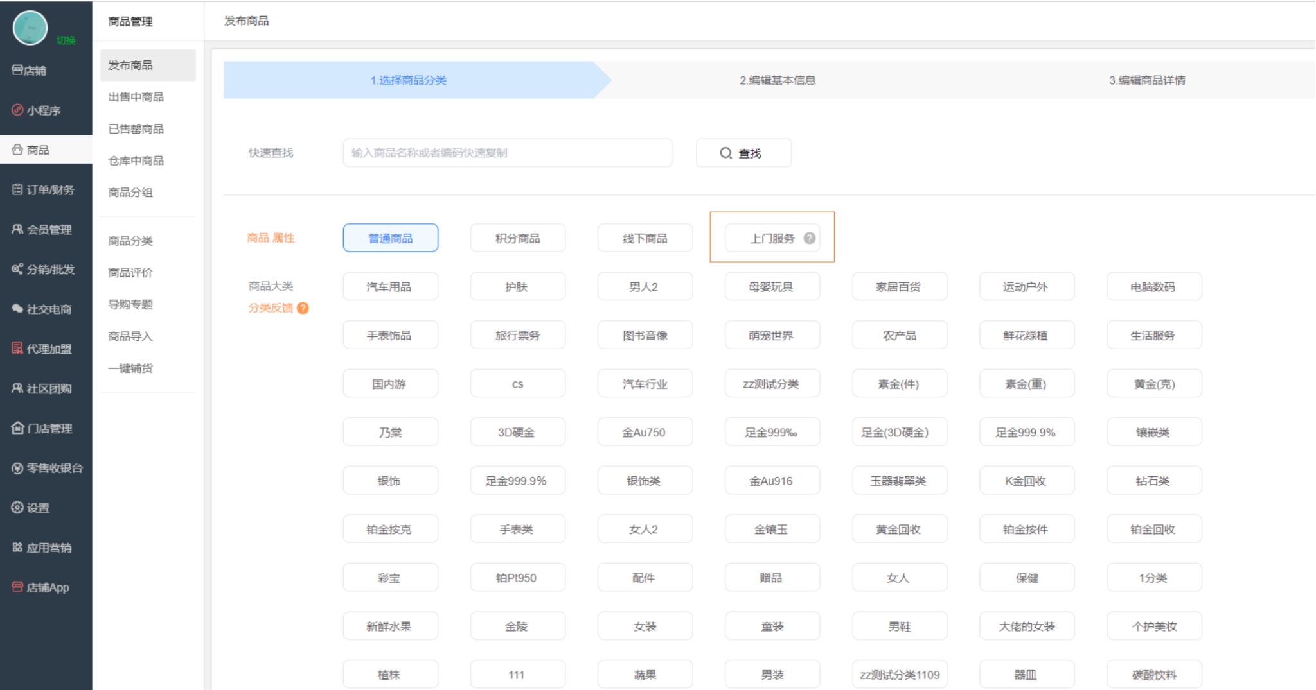Go to 一键铺货 submenu item
1316x690 pixels.
pyautogui.click(x=130, y=368)
